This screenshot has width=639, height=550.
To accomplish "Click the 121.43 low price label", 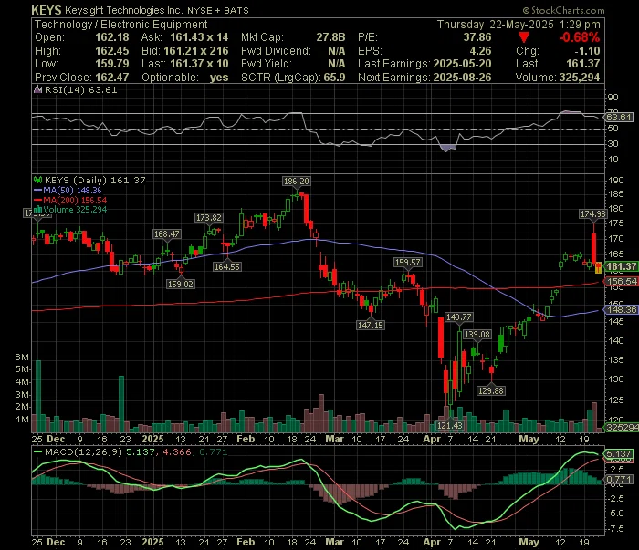I will click(x=449, y=425).
